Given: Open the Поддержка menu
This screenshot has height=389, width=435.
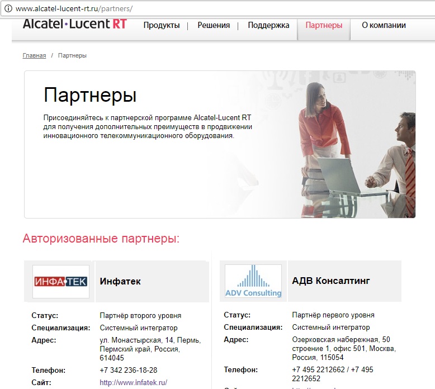Looking at the screenshot, I should click(268, 25).
